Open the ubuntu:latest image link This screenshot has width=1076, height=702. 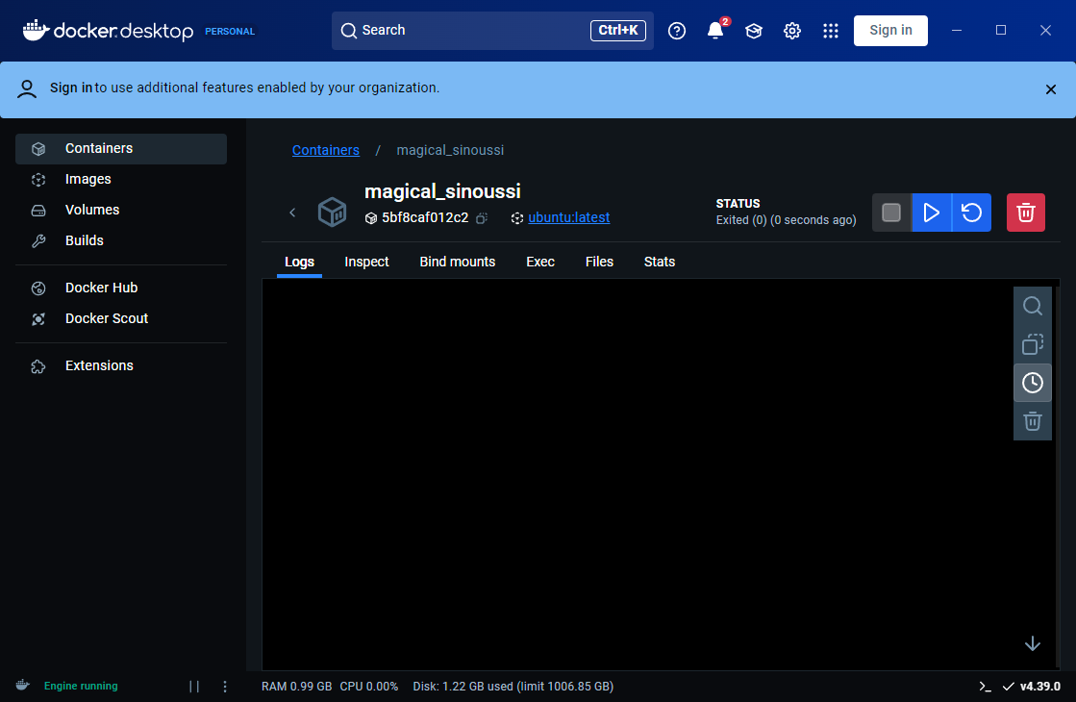(x=569, y=217)
